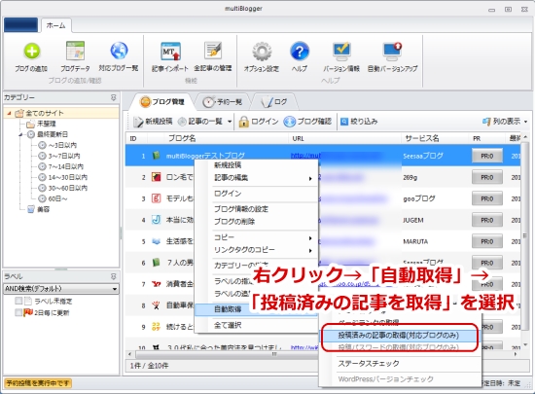Check the ラベル未指定 checkbox

pyautogui.click(x=18, y=301)
